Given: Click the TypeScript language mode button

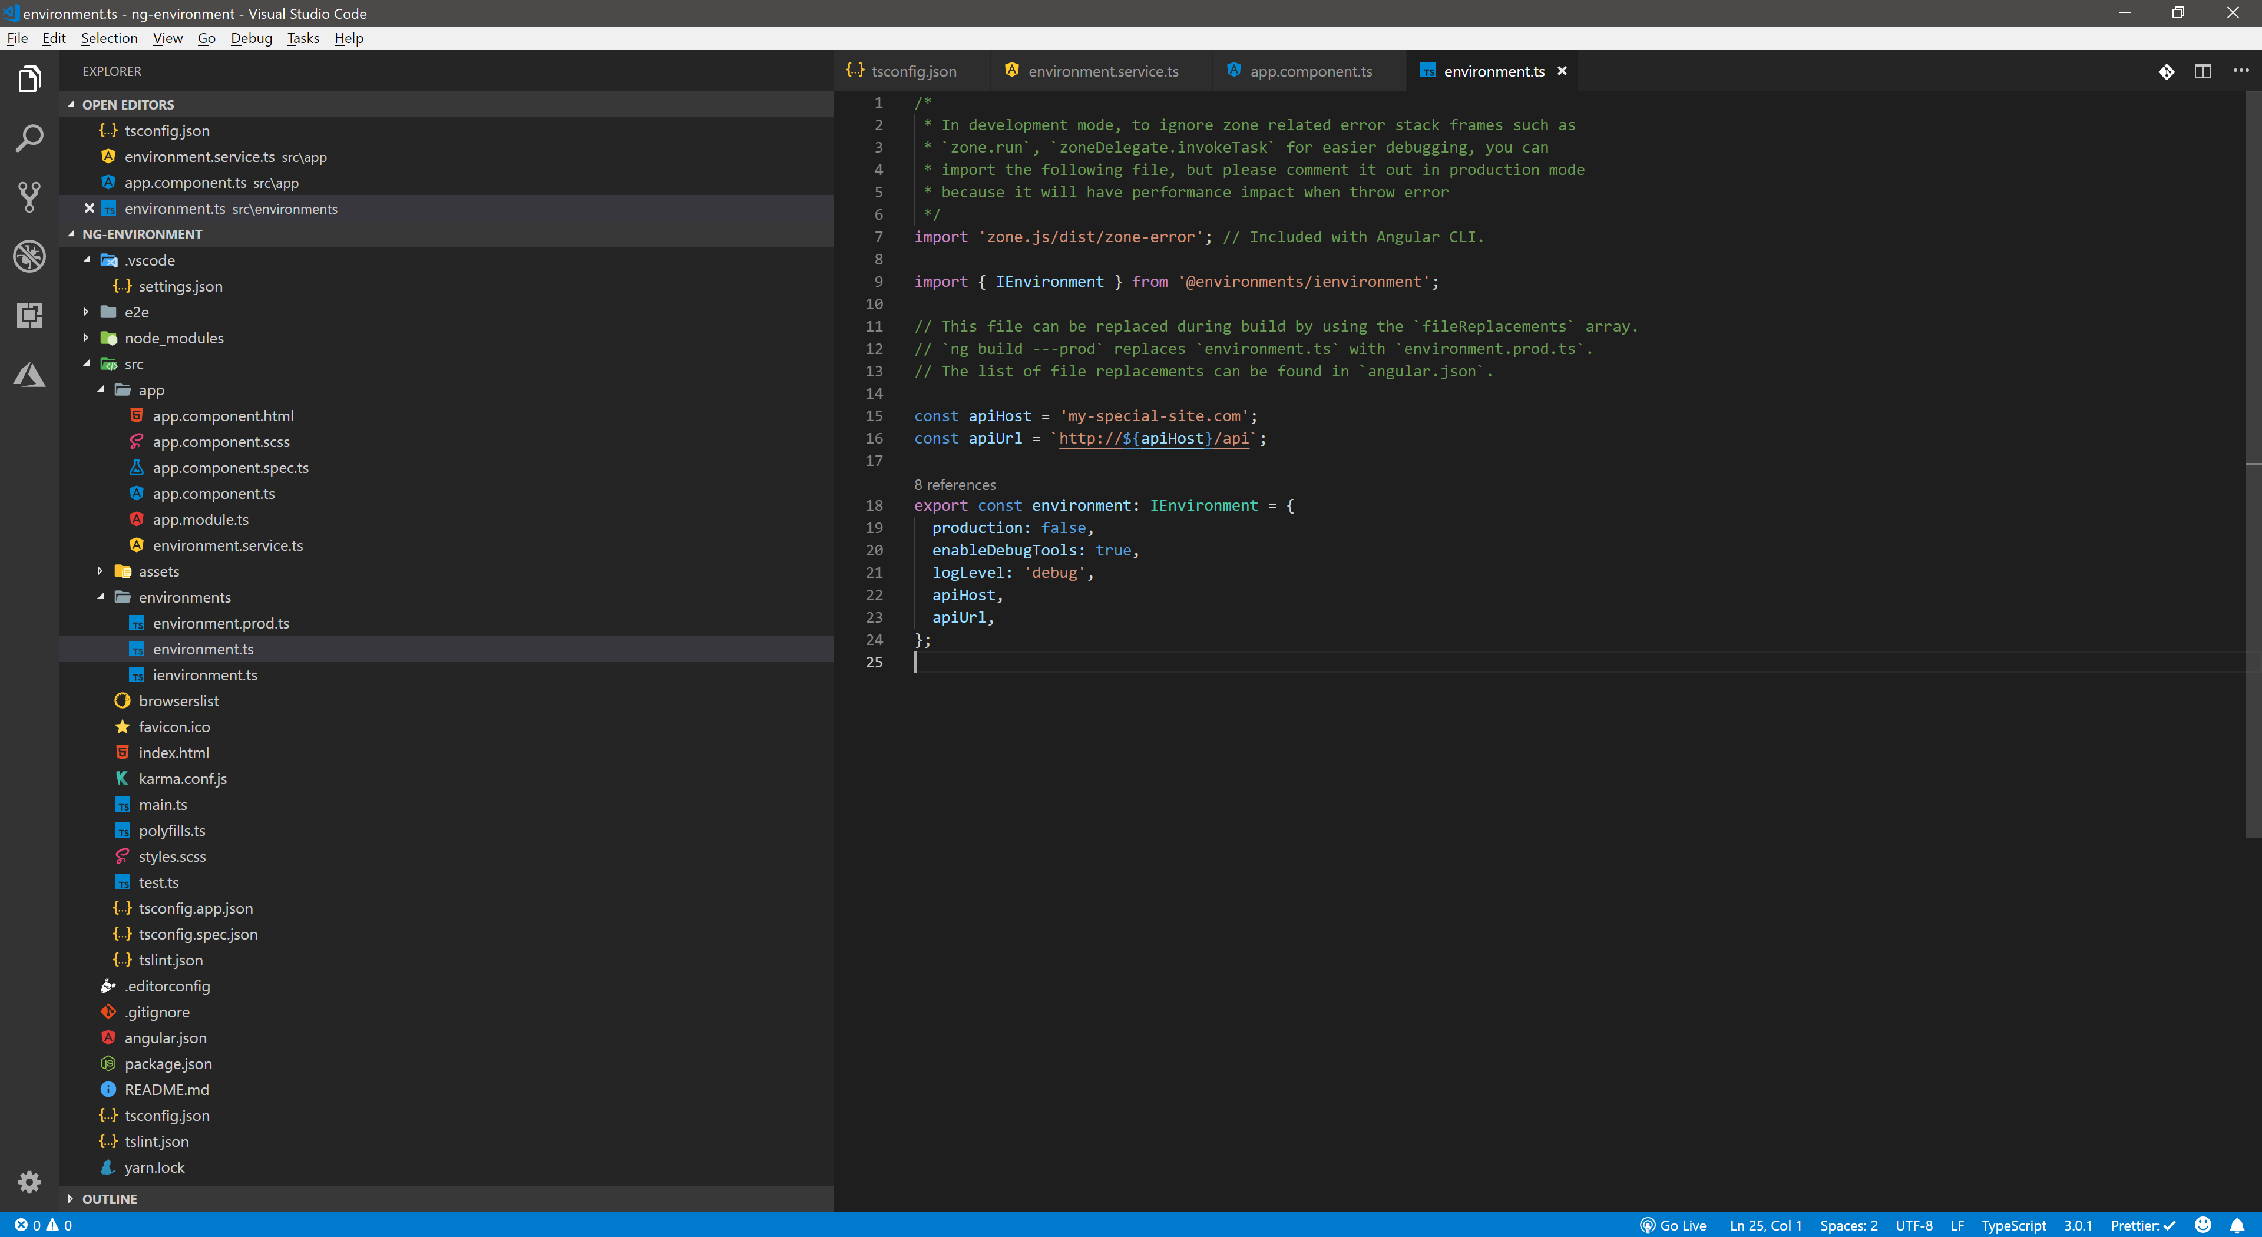Looking at the screenshot, I should pyautogui.click(x=2013, y=1226).
